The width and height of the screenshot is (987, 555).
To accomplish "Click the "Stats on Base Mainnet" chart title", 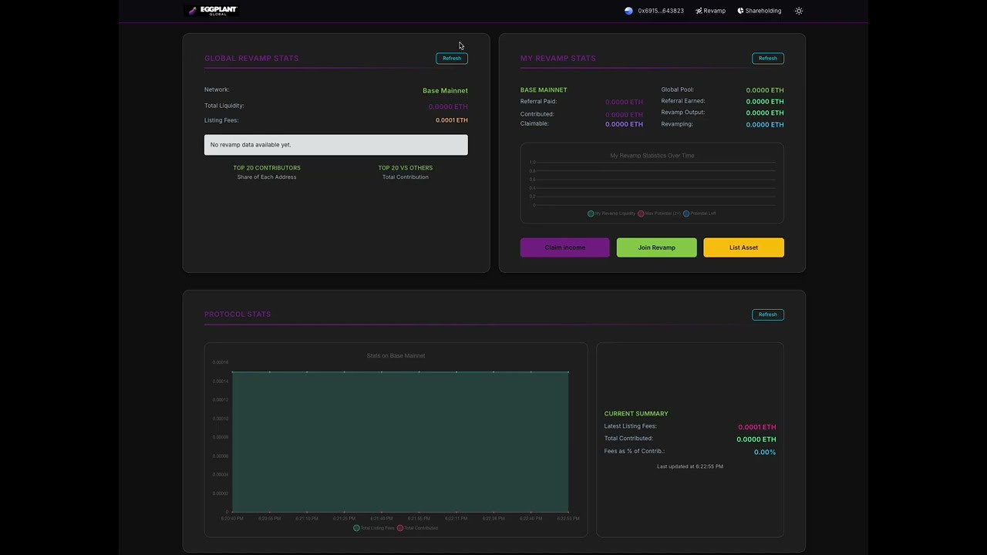I will tap(396, 356).
